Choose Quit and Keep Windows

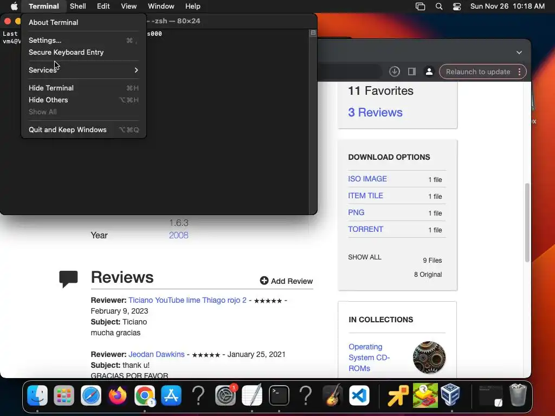(83, 130)
